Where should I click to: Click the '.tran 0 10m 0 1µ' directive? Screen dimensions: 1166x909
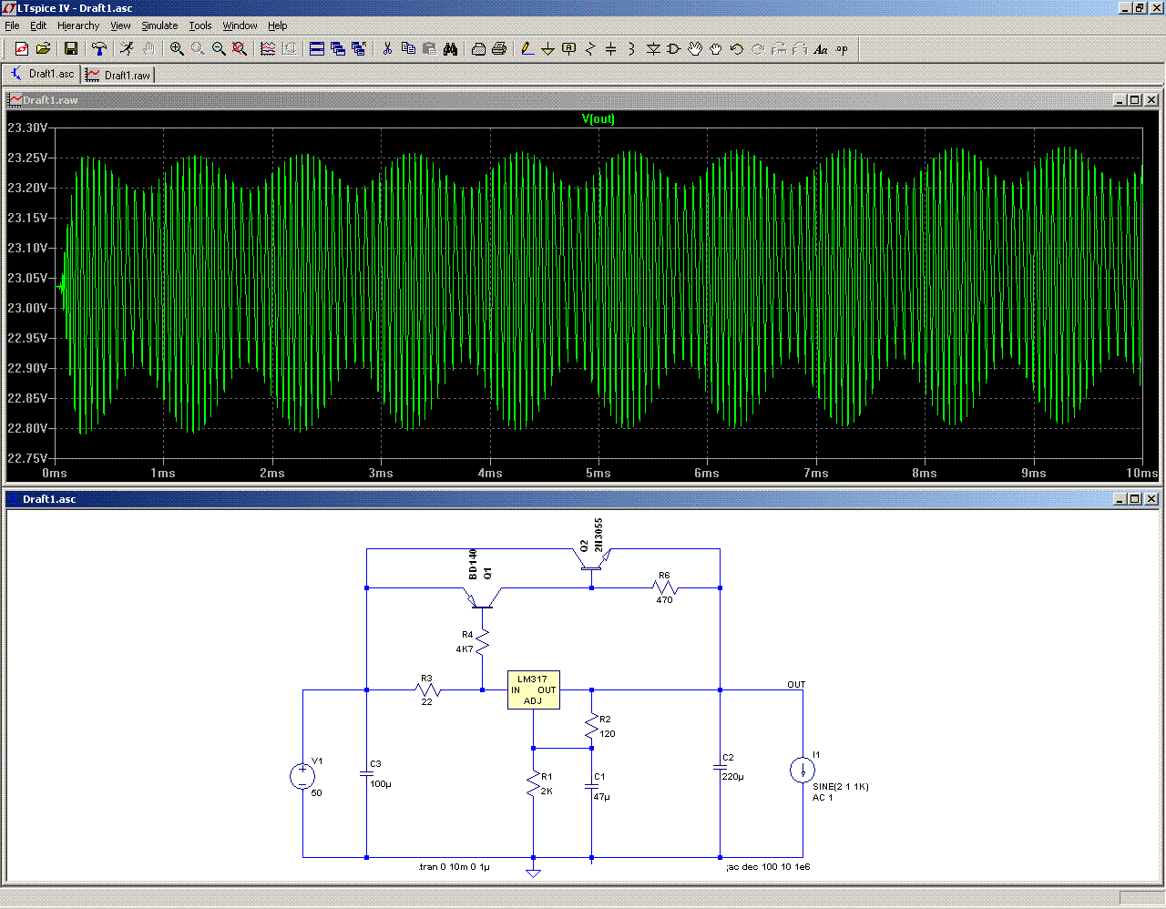(454, 867)
